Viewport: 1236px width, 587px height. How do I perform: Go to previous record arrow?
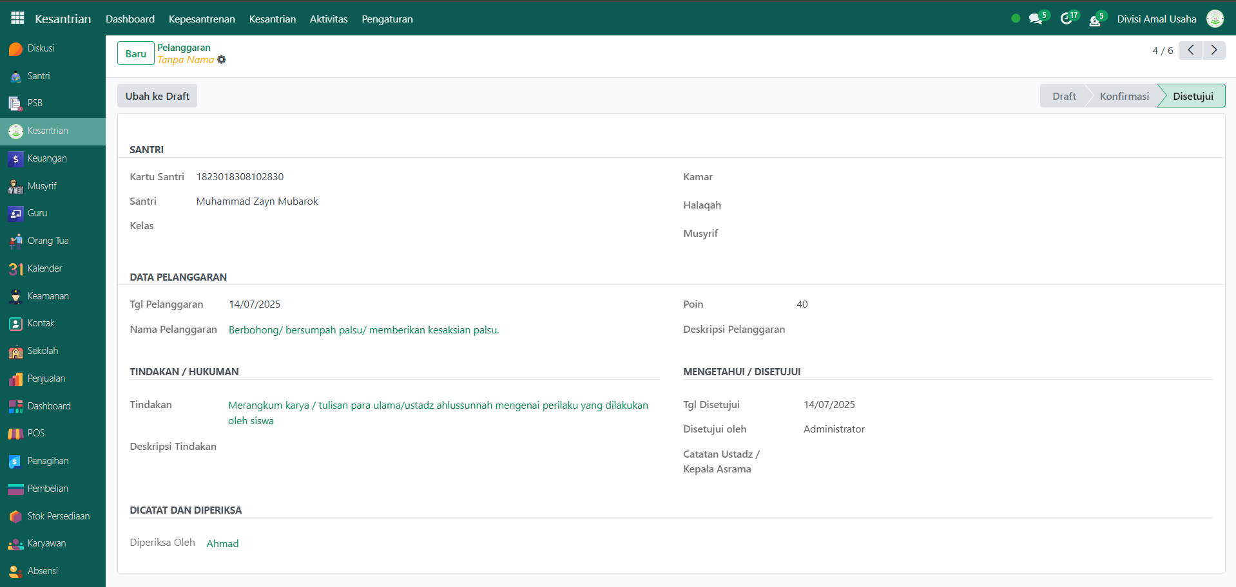(1190, 50)
